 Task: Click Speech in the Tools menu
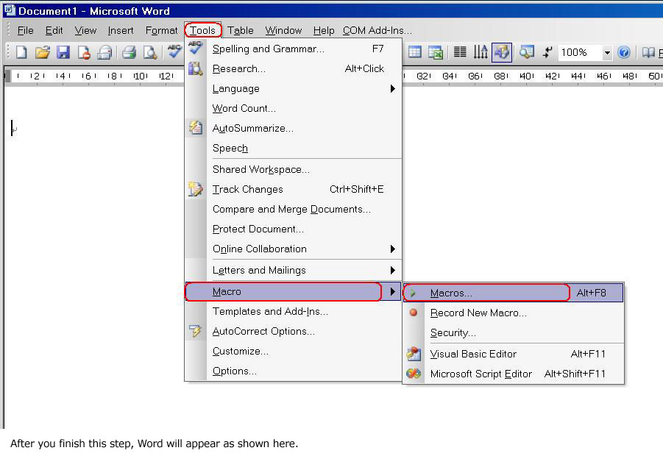click(293, 148)
